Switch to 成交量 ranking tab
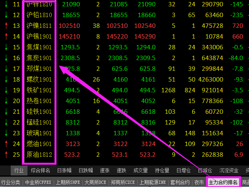The image size is (249, 187). 141,170
